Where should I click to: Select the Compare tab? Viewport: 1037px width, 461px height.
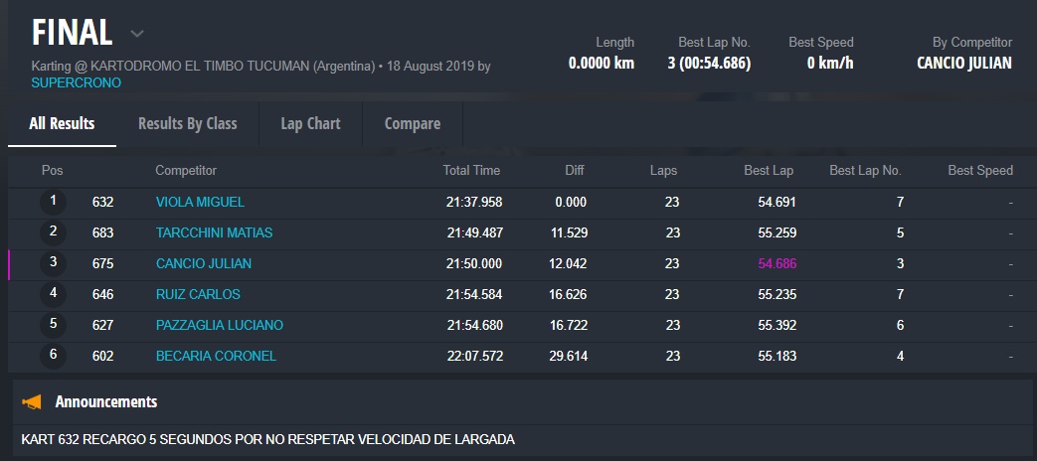[412, 123]
